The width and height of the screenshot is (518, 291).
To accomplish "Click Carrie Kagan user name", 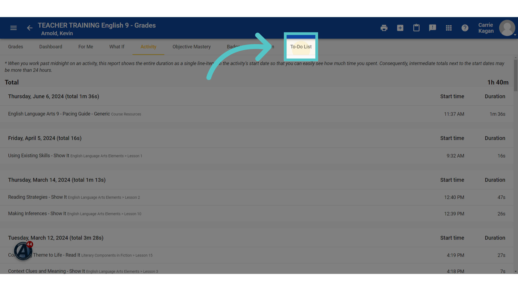I will pyautogui.click(x=486, y=28).
